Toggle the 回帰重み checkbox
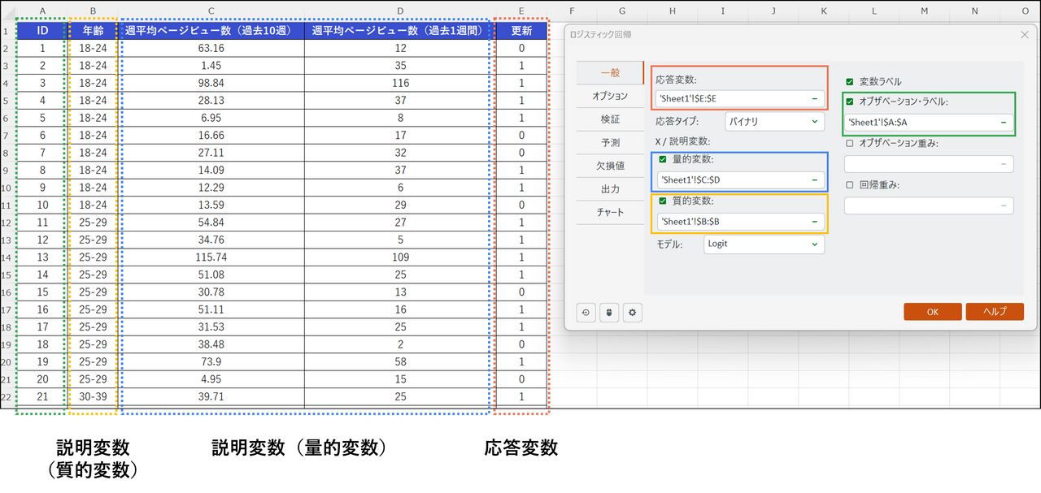1041x493 pixels. pyautogui.click(x=850, y=185)
